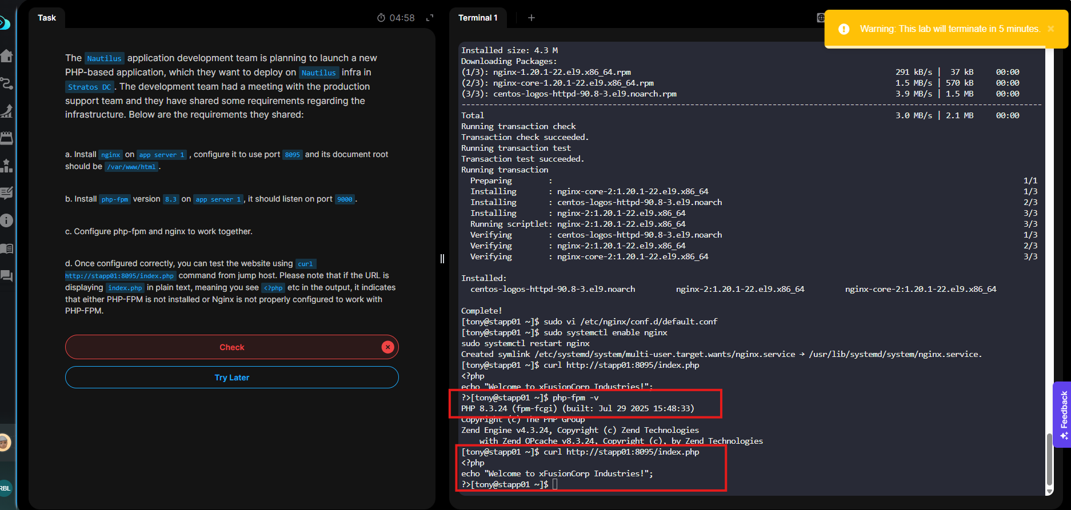1071x510 pixels.
Task: Open the open-book documentation icon
Action: pos(6,248)
